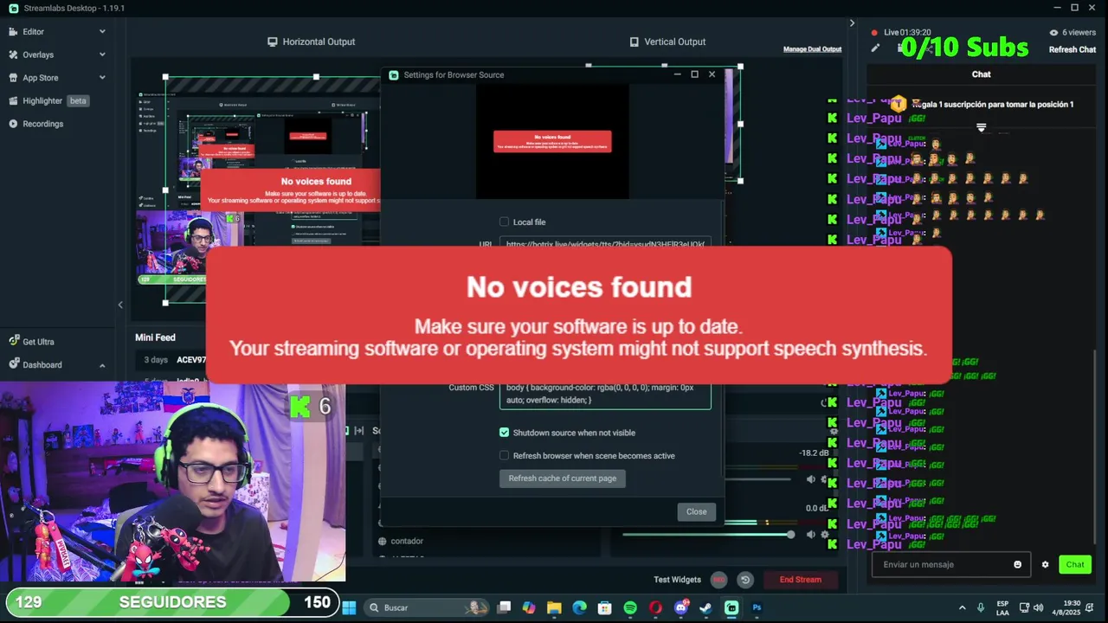Click the tray microphone icon

[x=981, y=607]
